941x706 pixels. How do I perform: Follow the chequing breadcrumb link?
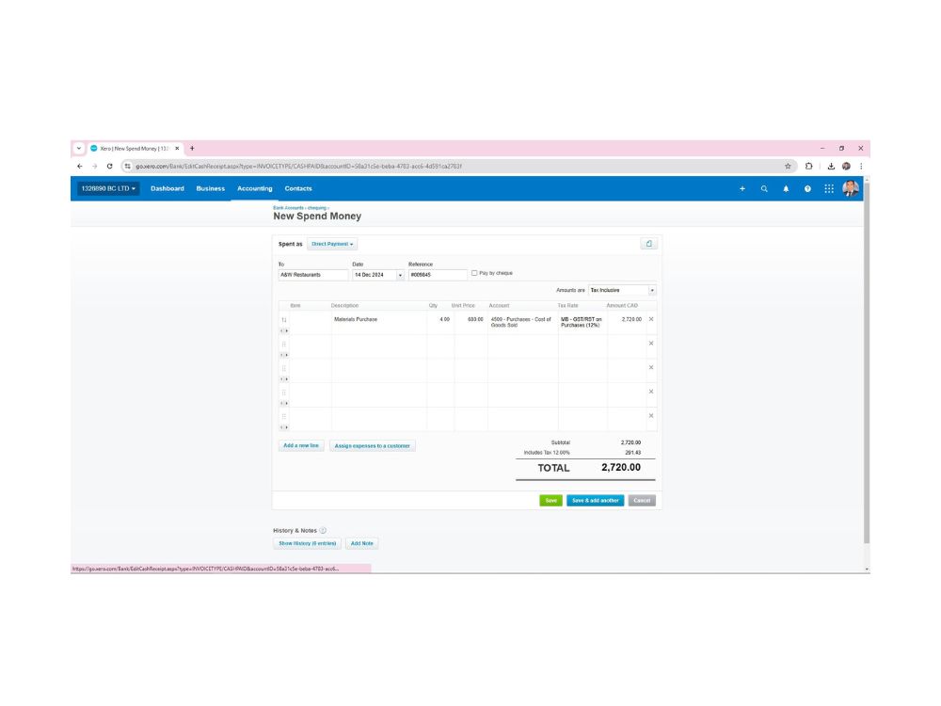coord(317,208)
